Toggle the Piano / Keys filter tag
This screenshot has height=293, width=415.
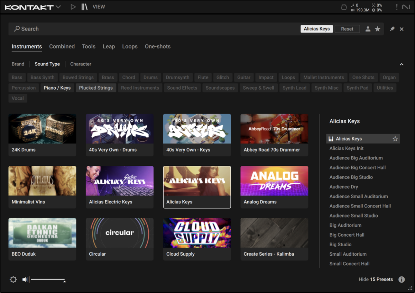click(x=57, y=88)
